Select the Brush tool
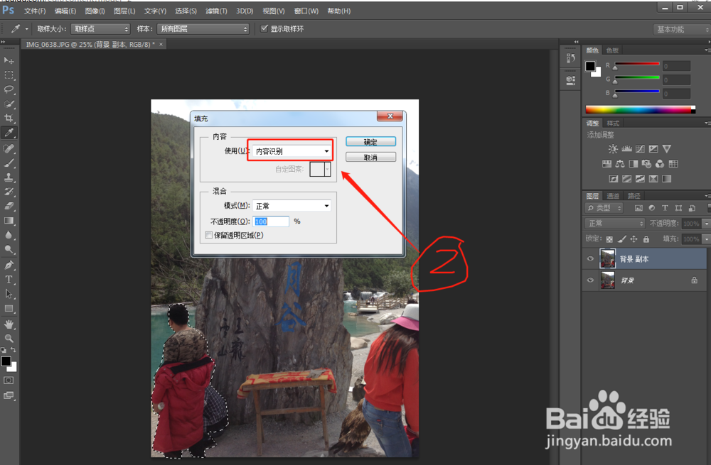This screenshot has width=711, height=465. coord(9,163)
